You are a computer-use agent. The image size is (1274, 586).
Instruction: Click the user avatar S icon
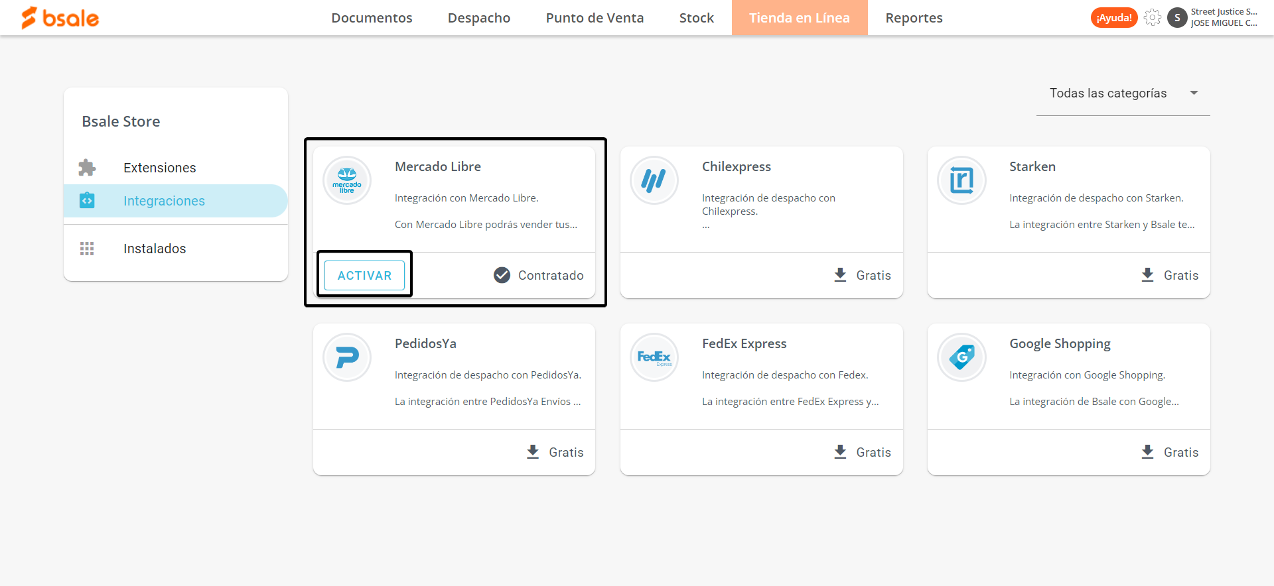pyautogui.click(x=1177, y=18)
